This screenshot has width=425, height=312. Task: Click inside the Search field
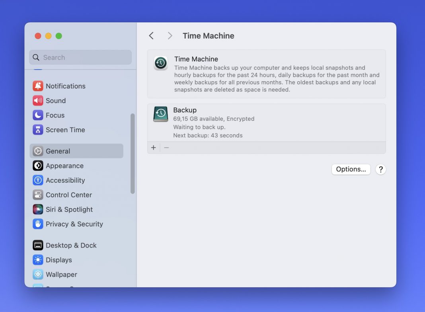point(80,57)
